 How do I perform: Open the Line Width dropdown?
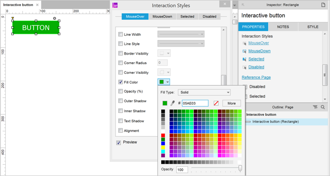(181, 34)
